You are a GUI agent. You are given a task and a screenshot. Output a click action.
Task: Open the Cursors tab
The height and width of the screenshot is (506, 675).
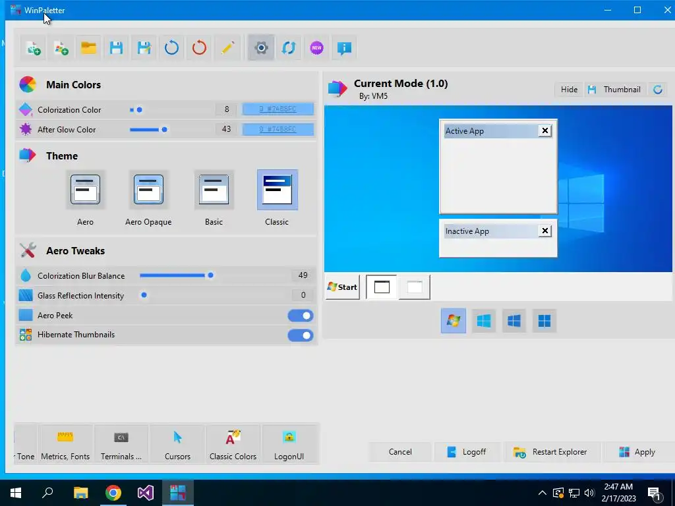pos(177,444)
